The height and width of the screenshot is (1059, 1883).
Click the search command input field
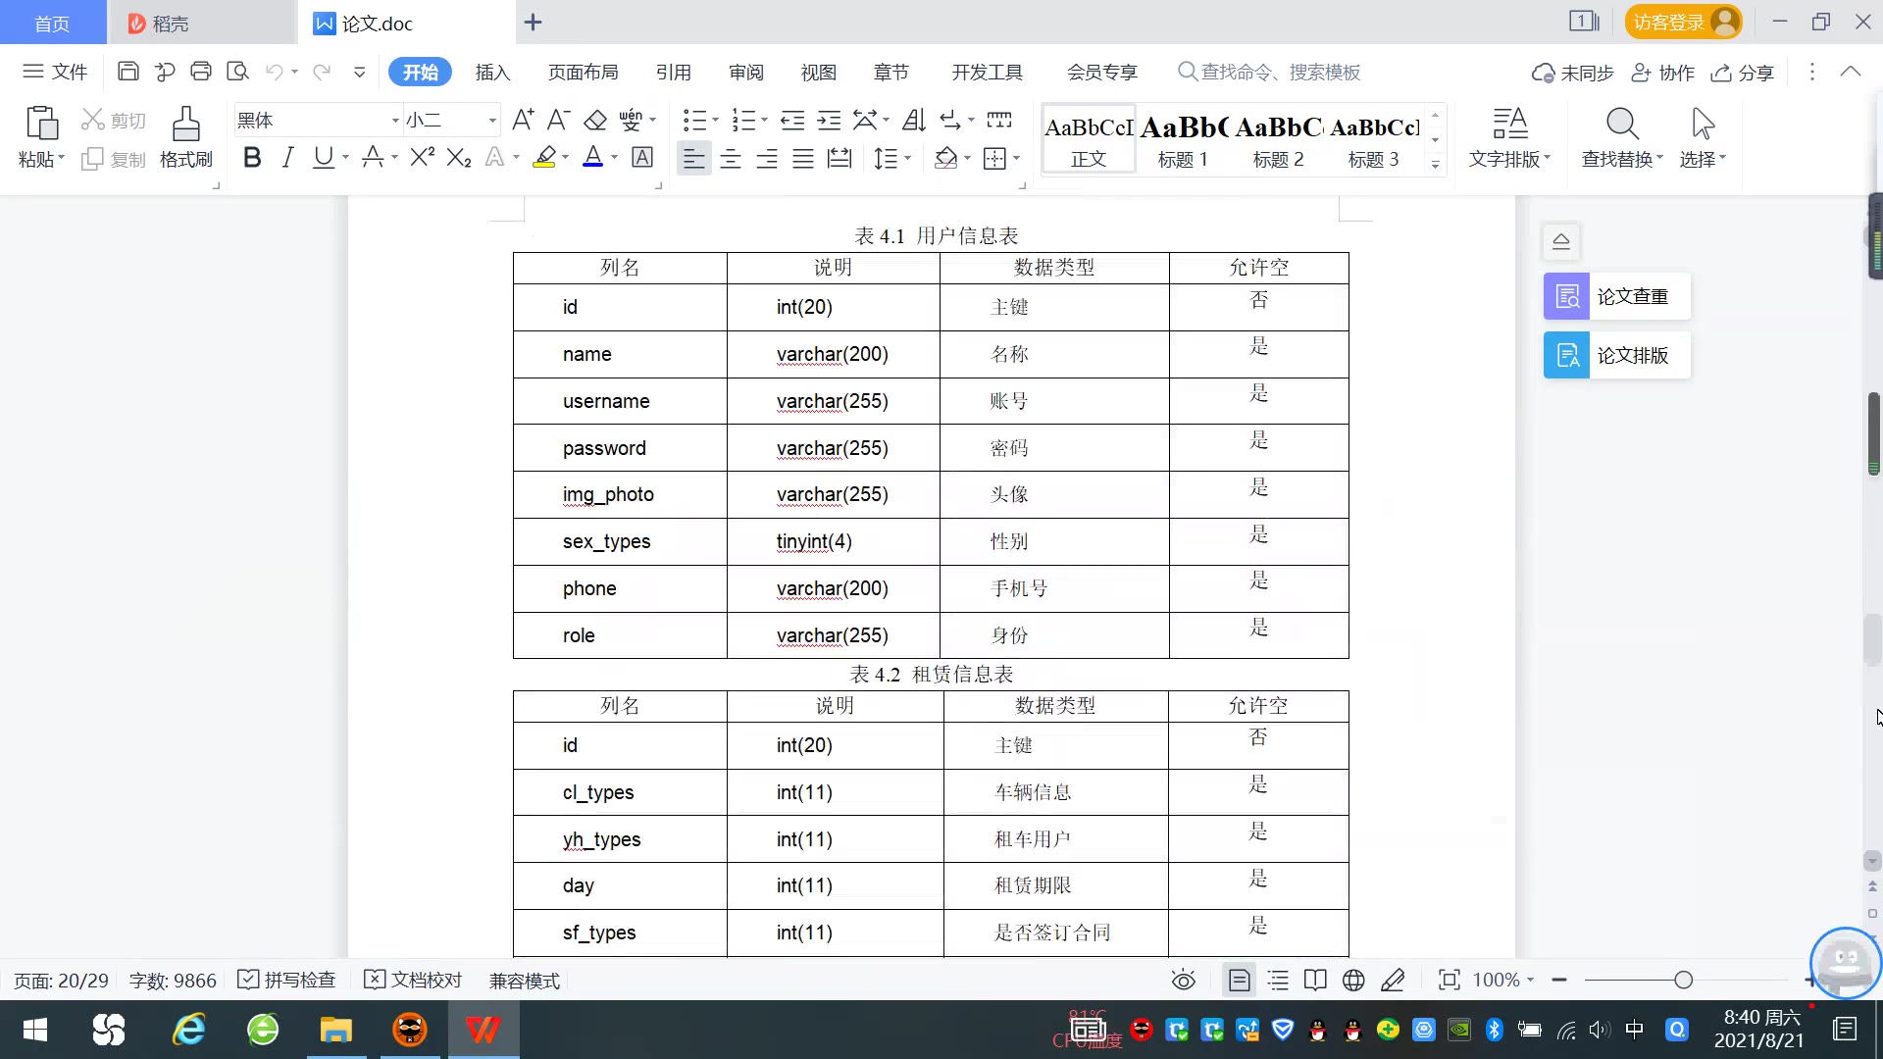click(1269, 72)
